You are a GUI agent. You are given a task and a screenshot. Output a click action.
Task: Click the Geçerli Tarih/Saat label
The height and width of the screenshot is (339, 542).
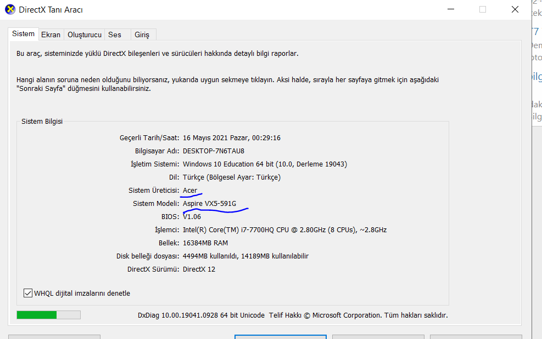pyautogui.click(x=149, y=138)
